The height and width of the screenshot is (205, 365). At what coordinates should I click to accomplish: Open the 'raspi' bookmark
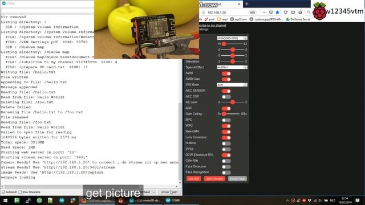(222, 19)
